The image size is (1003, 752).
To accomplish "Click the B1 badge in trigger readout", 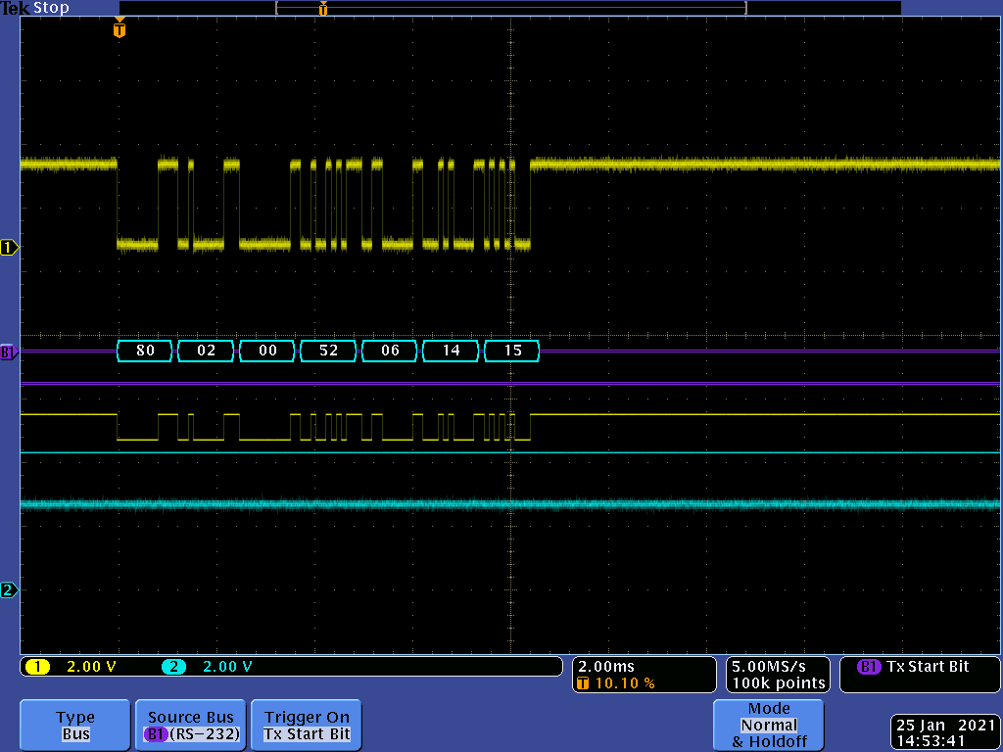I will 869,667.
